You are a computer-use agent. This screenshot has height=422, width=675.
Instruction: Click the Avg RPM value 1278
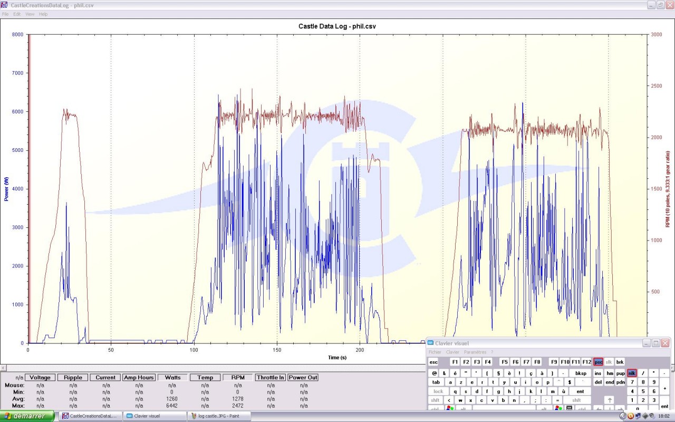[x=238, y=399]
